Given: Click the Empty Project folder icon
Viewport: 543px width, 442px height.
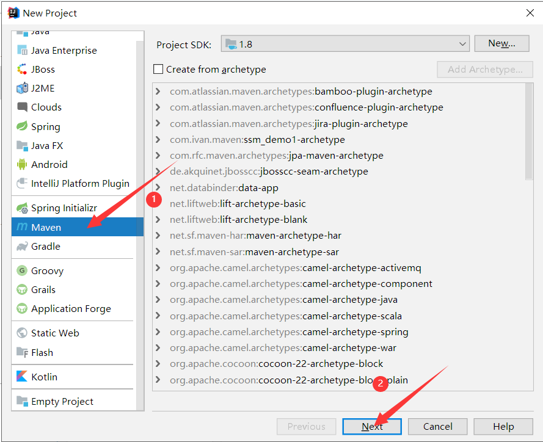Looking at the screenshot, I should click(22, 402).
